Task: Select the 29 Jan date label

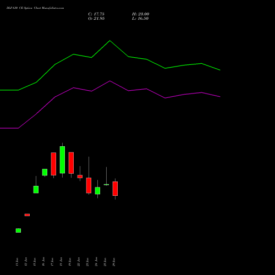Action: click(114, 262)
